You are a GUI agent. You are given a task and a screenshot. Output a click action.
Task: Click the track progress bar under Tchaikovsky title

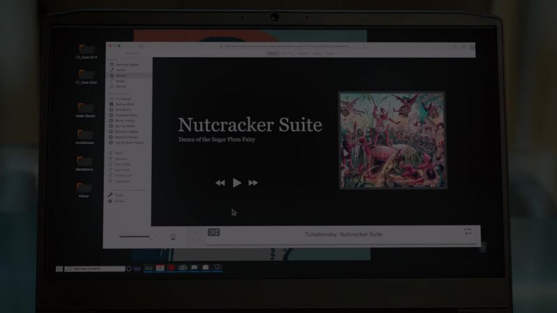pyautogui.click(x=341, y=244)
